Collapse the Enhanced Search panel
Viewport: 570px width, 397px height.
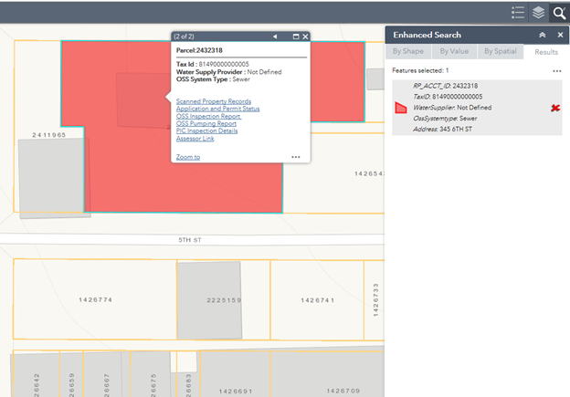click(542, 34)
